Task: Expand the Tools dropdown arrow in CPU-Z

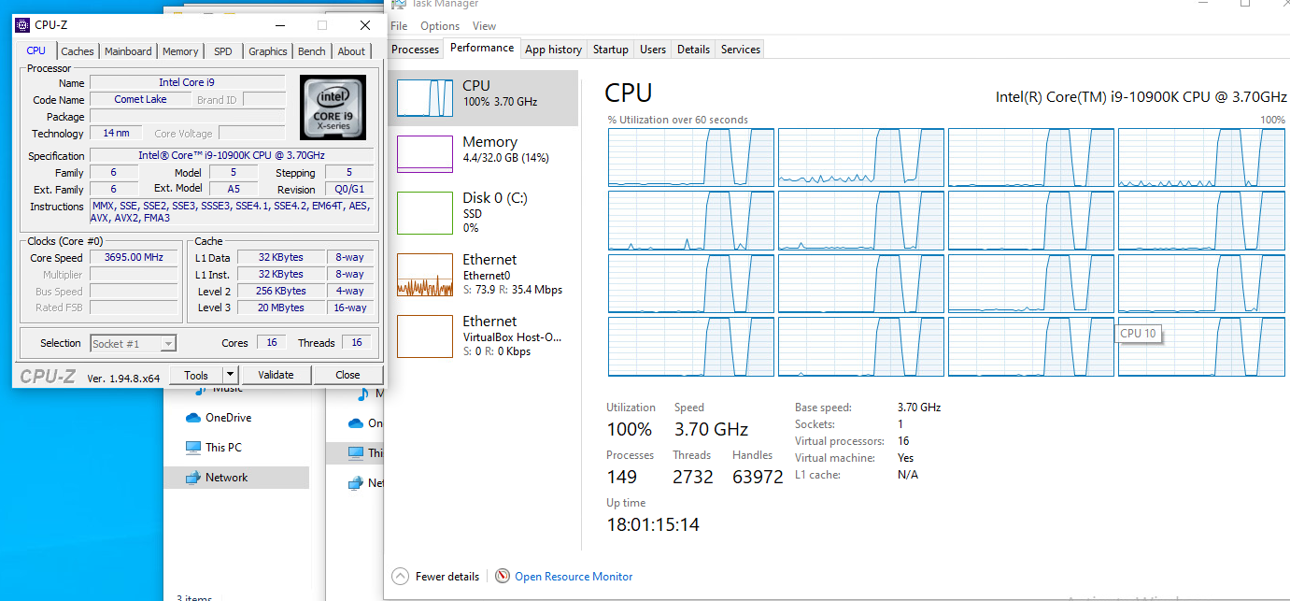Action: tap(230, 375)
